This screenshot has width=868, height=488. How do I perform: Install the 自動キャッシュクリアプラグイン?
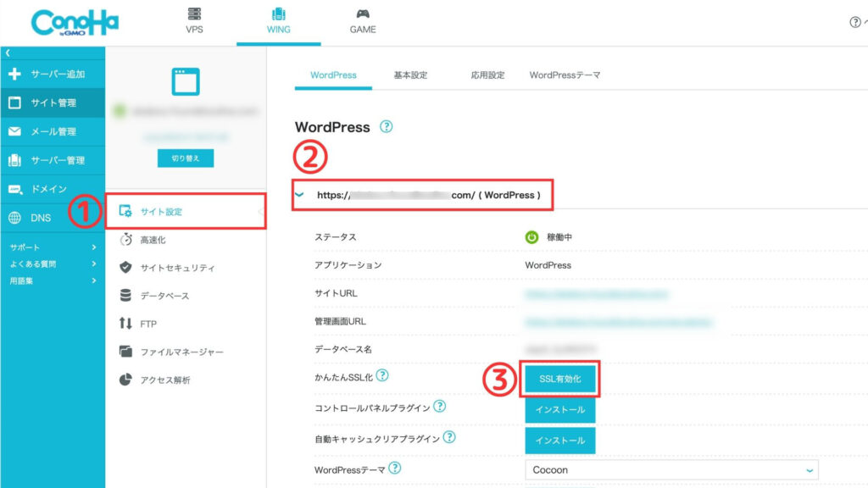(x=560, y=441)
